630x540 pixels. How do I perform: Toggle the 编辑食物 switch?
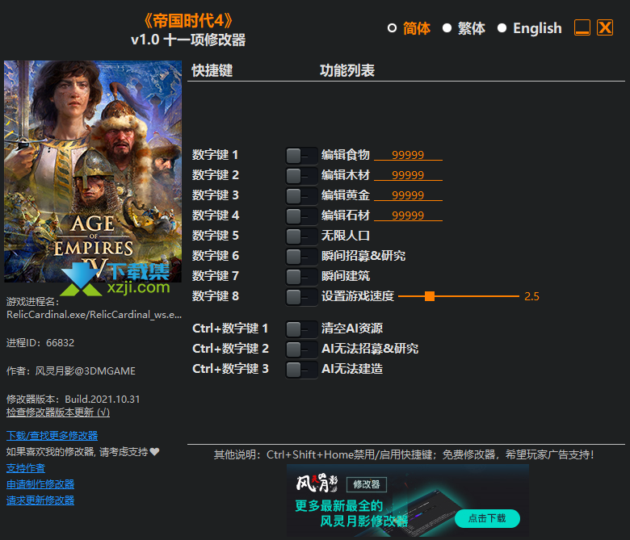point(301,156)
